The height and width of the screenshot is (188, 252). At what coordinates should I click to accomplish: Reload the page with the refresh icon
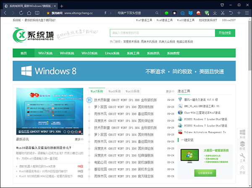click(x=21, y=13)
